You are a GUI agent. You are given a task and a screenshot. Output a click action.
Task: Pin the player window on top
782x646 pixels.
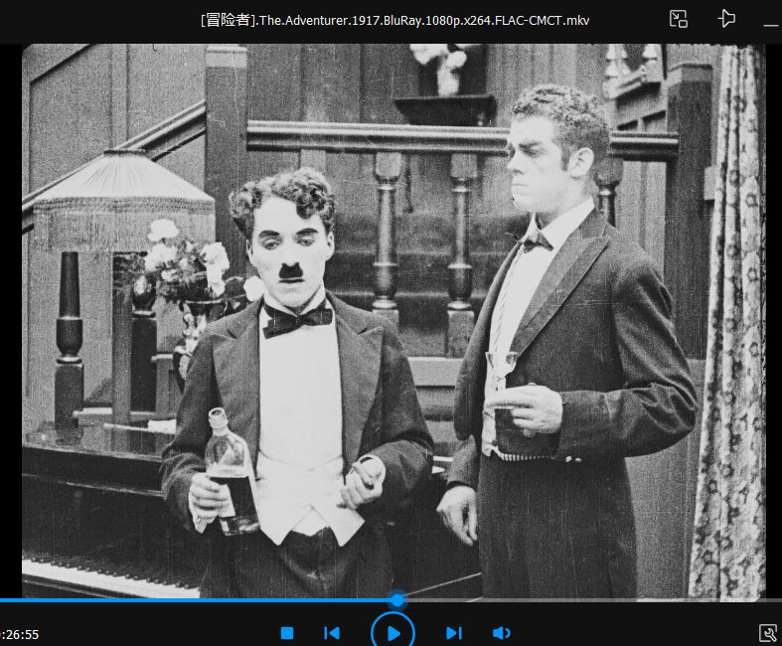pyautogui.click(x=726, y=19)
